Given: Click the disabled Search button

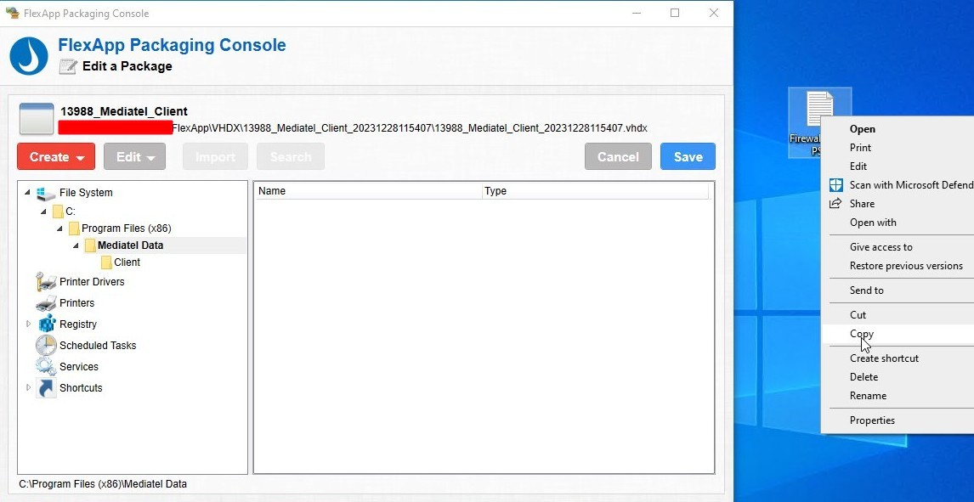Looking at the screenshot, I should coord(291,156).
